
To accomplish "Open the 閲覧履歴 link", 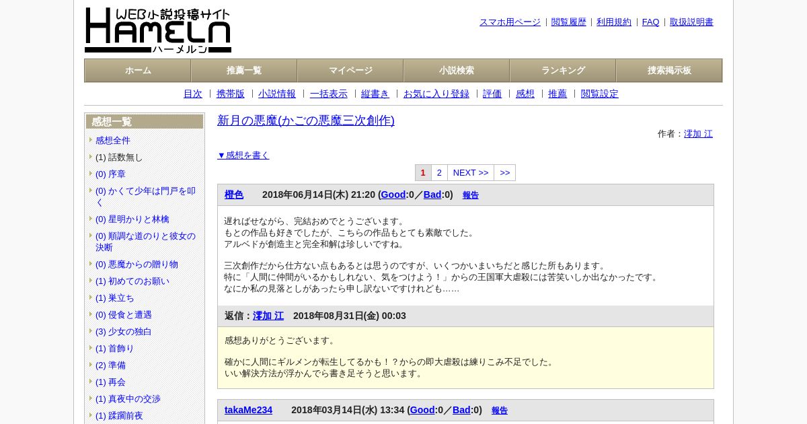I will pyautogui.click(x=569, y=22).
